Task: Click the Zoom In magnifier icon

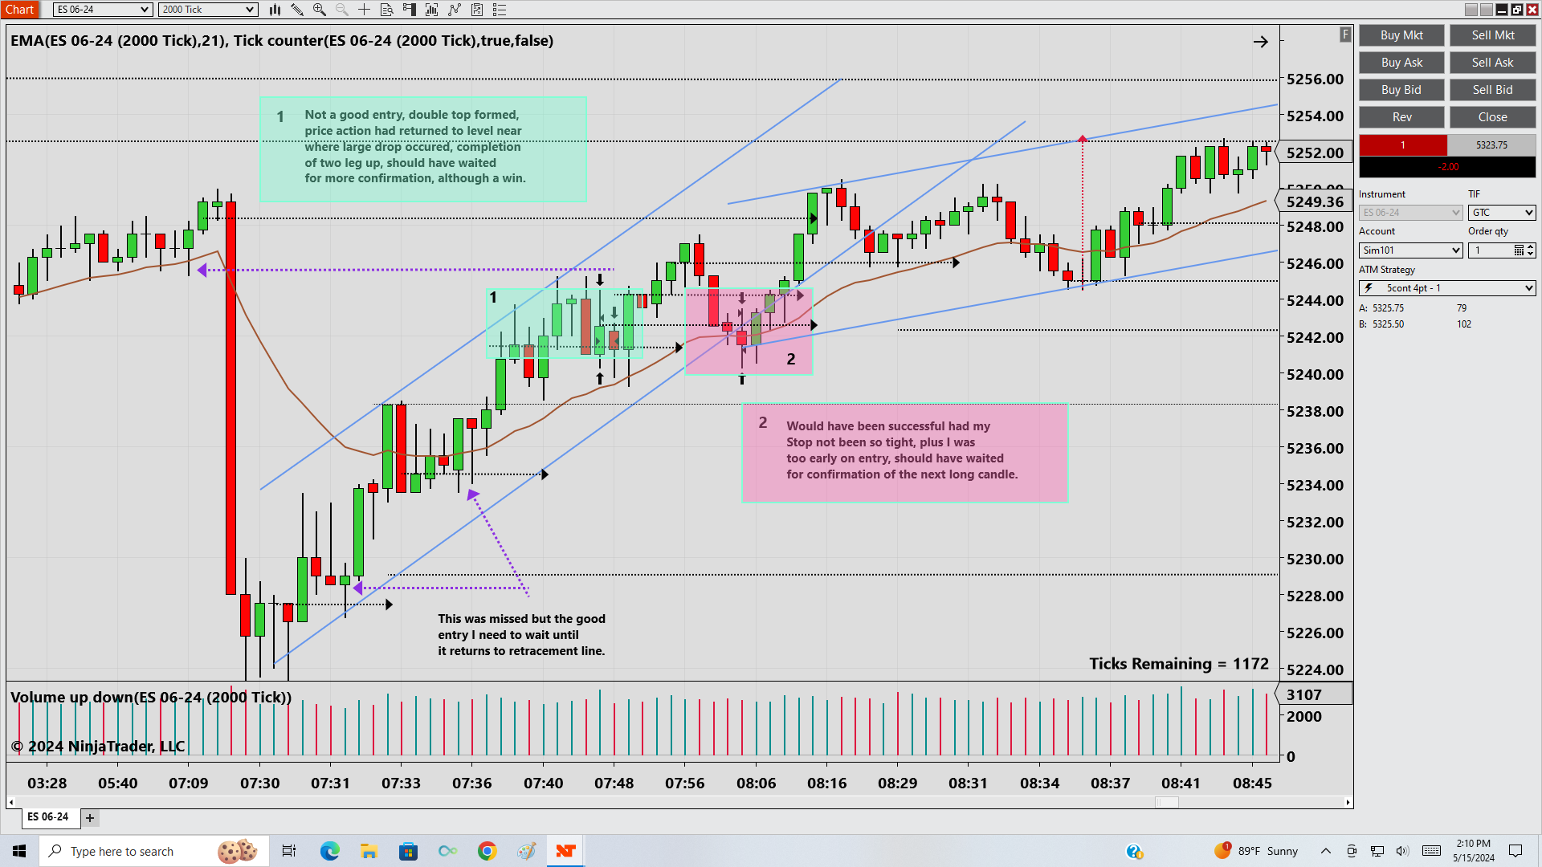Action: coord(320,10)
